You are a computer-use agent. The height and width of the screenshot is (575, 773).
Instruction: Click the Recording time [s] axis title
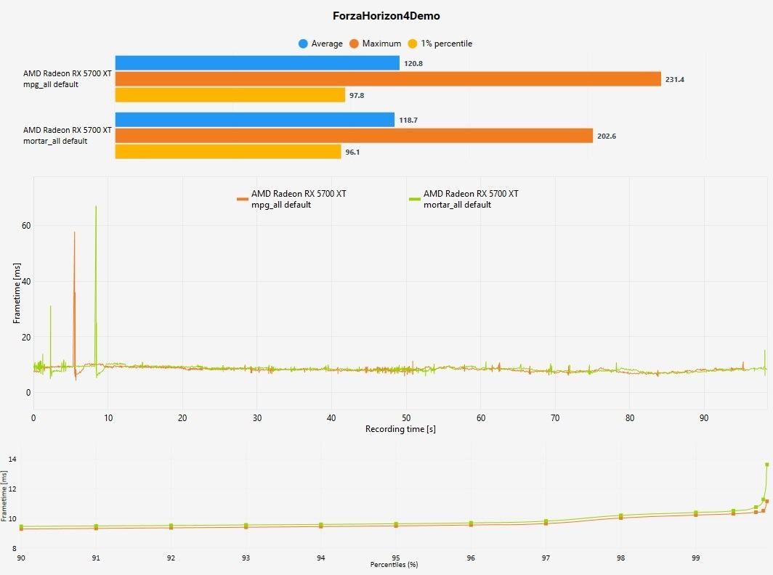pos(400,429)
